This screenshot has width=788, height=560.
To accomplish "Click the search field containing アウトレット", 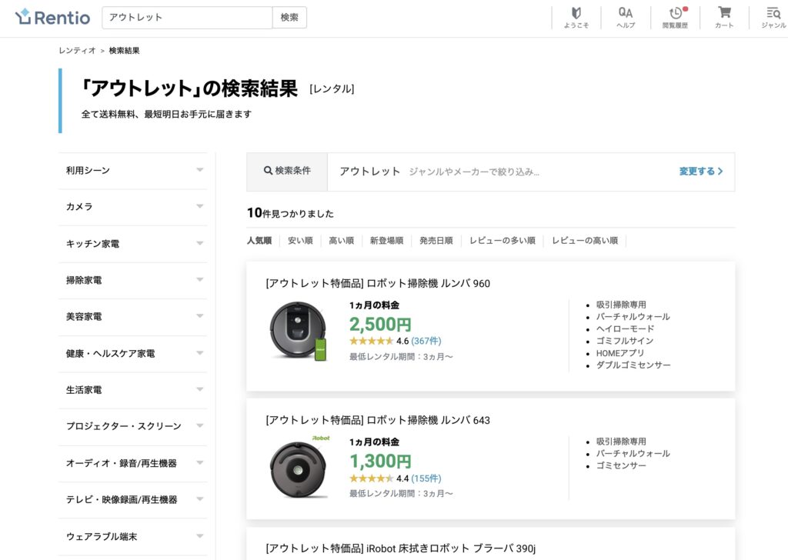I will [x=187, y=18].
